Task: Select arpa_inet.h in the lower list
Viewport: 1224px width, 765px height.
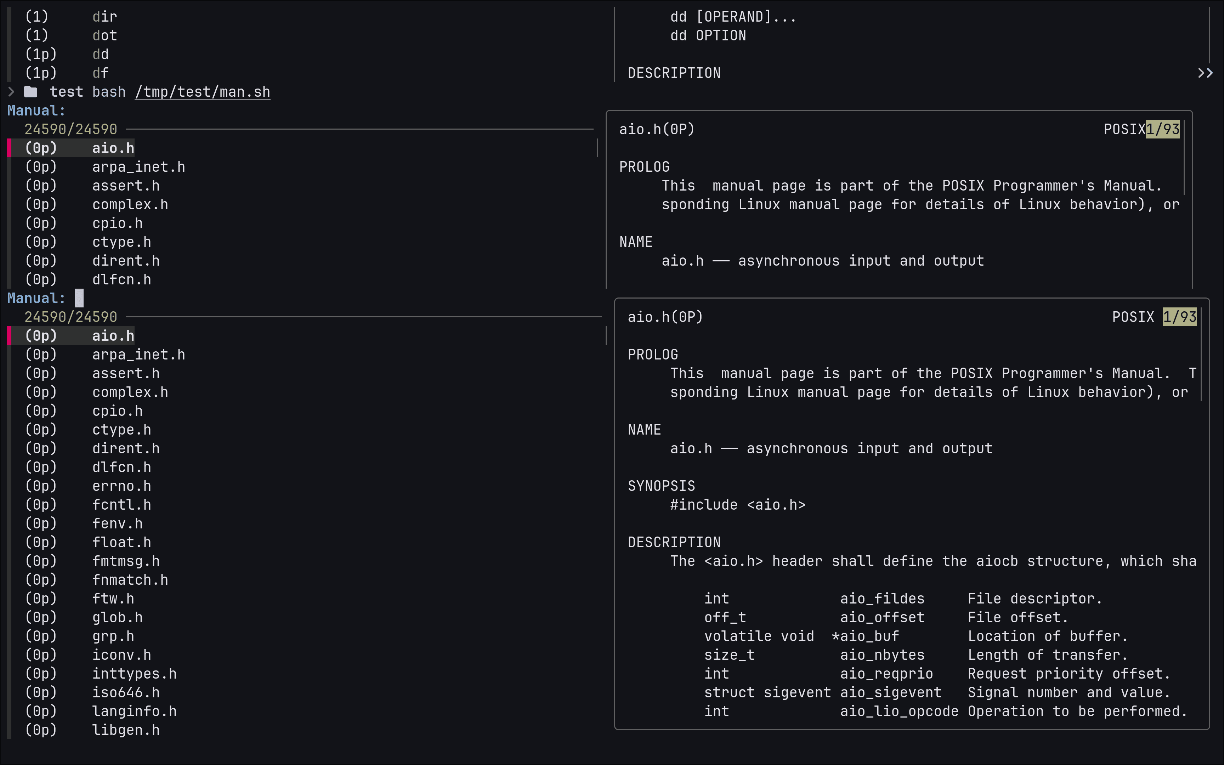Action: coord(138,354)
